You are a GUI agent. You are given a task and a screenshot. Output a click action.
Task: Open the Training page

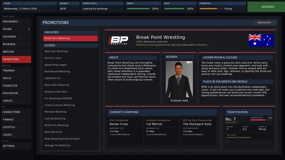pyautogui.click(x=16, y=70)
